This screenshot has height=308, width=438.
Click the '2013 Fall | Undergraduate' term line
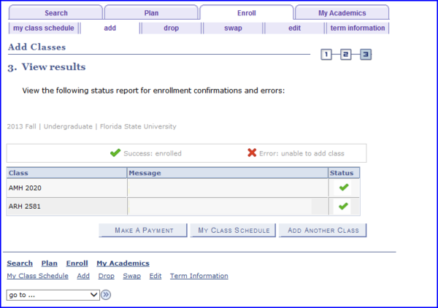point(92,126)
